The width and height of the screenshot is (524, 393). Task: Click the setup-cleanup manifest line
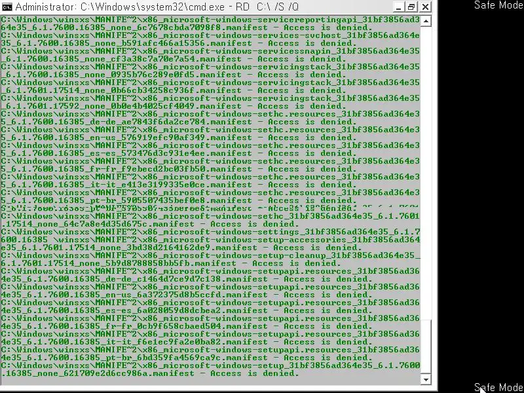[210, 259]
